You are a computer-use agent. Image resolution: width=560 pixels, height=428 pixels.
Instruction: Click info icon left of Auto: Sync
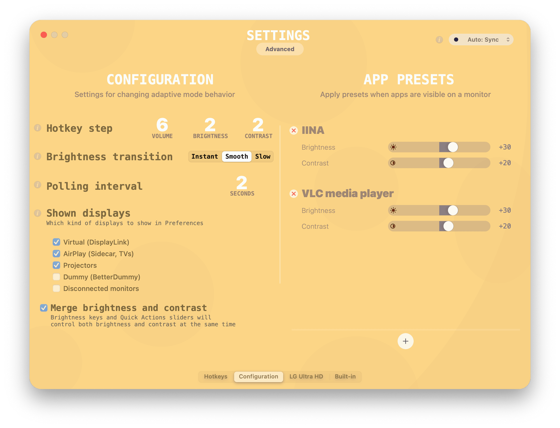(x=439, y=40)
